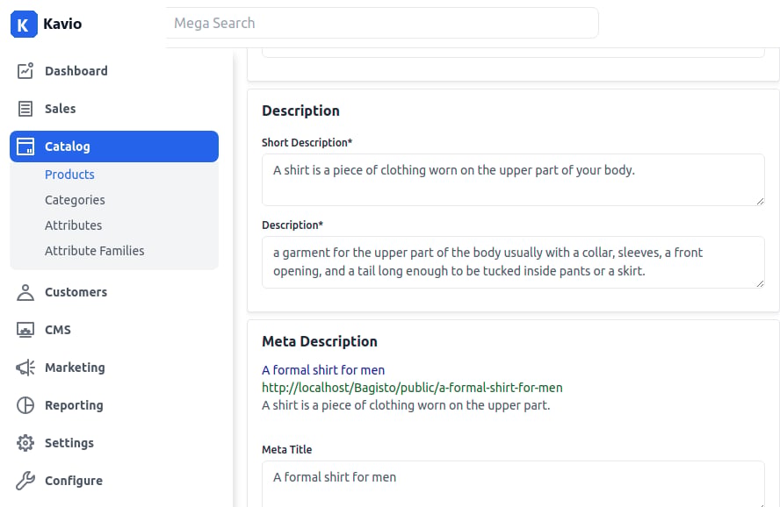The width and height of the screenshot is (780, 507).
Task: Click the meta preview title link
Action: click(x=323, y=370)
